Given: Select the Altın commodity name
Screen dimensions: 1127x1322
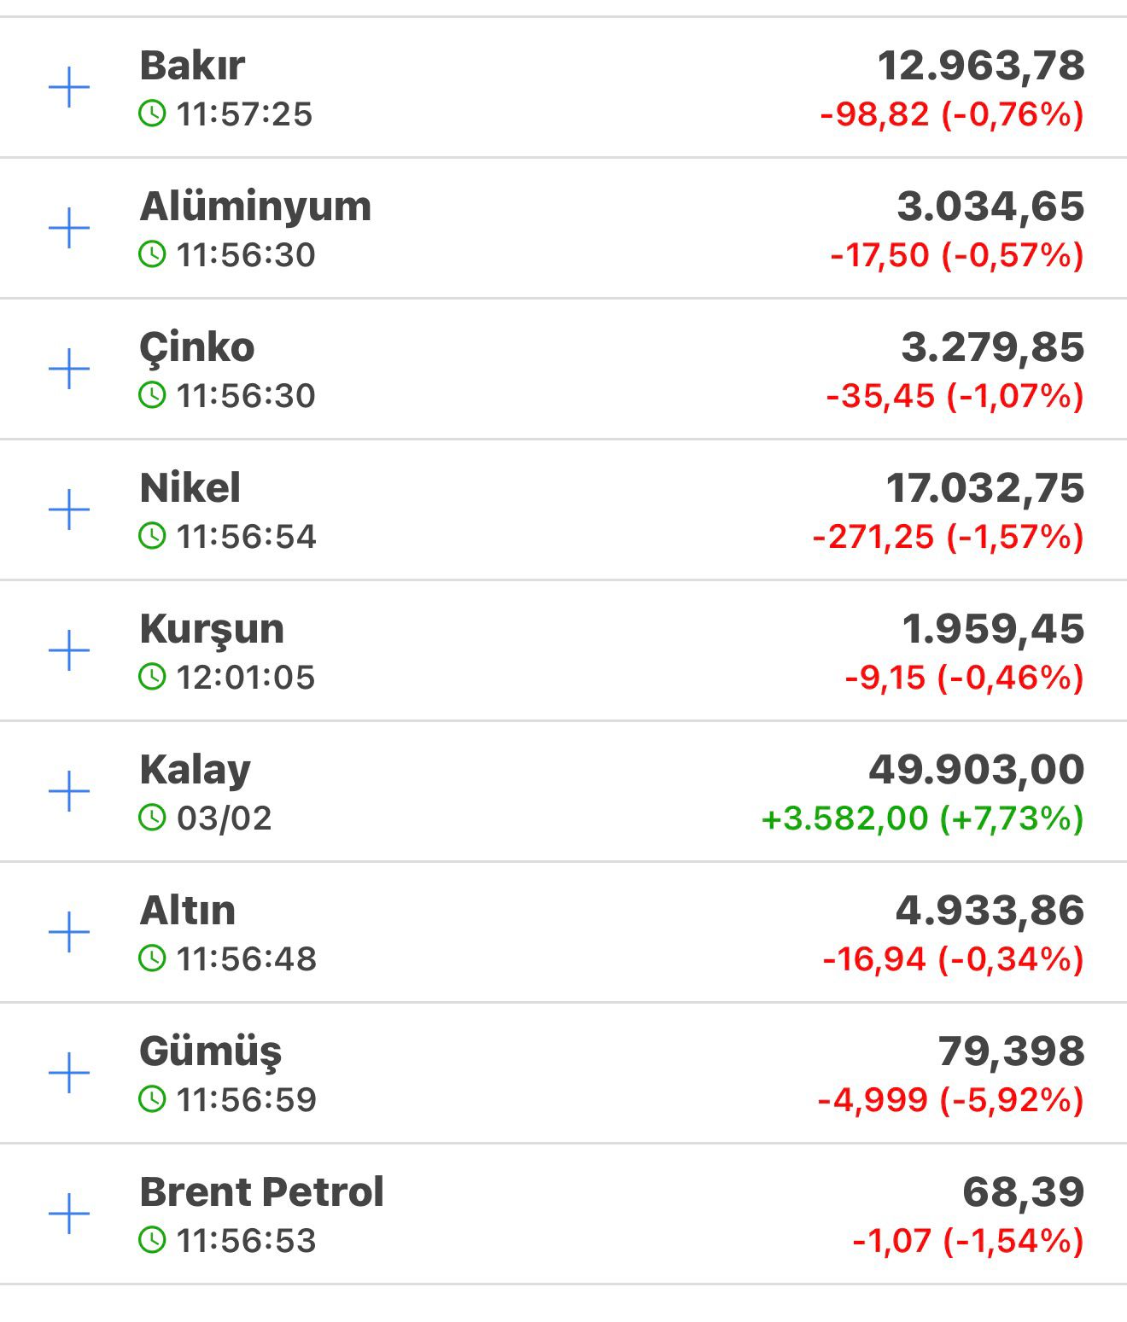Looking at the screenshot, I should click(187, 911).
